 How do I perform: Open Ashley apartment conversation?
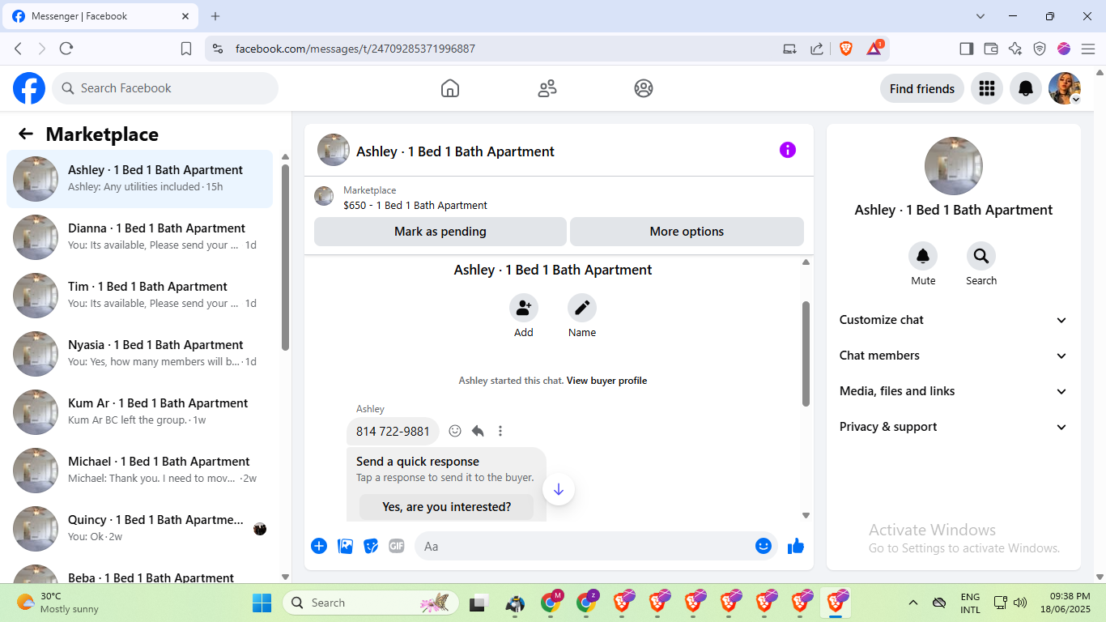pyautogui.click(x=139, y=179)
